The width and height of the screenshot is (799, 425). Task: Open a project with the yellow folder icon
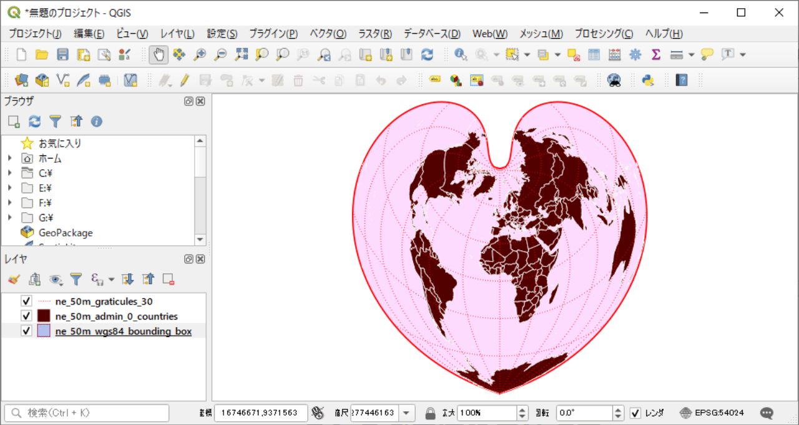point(42,55)
